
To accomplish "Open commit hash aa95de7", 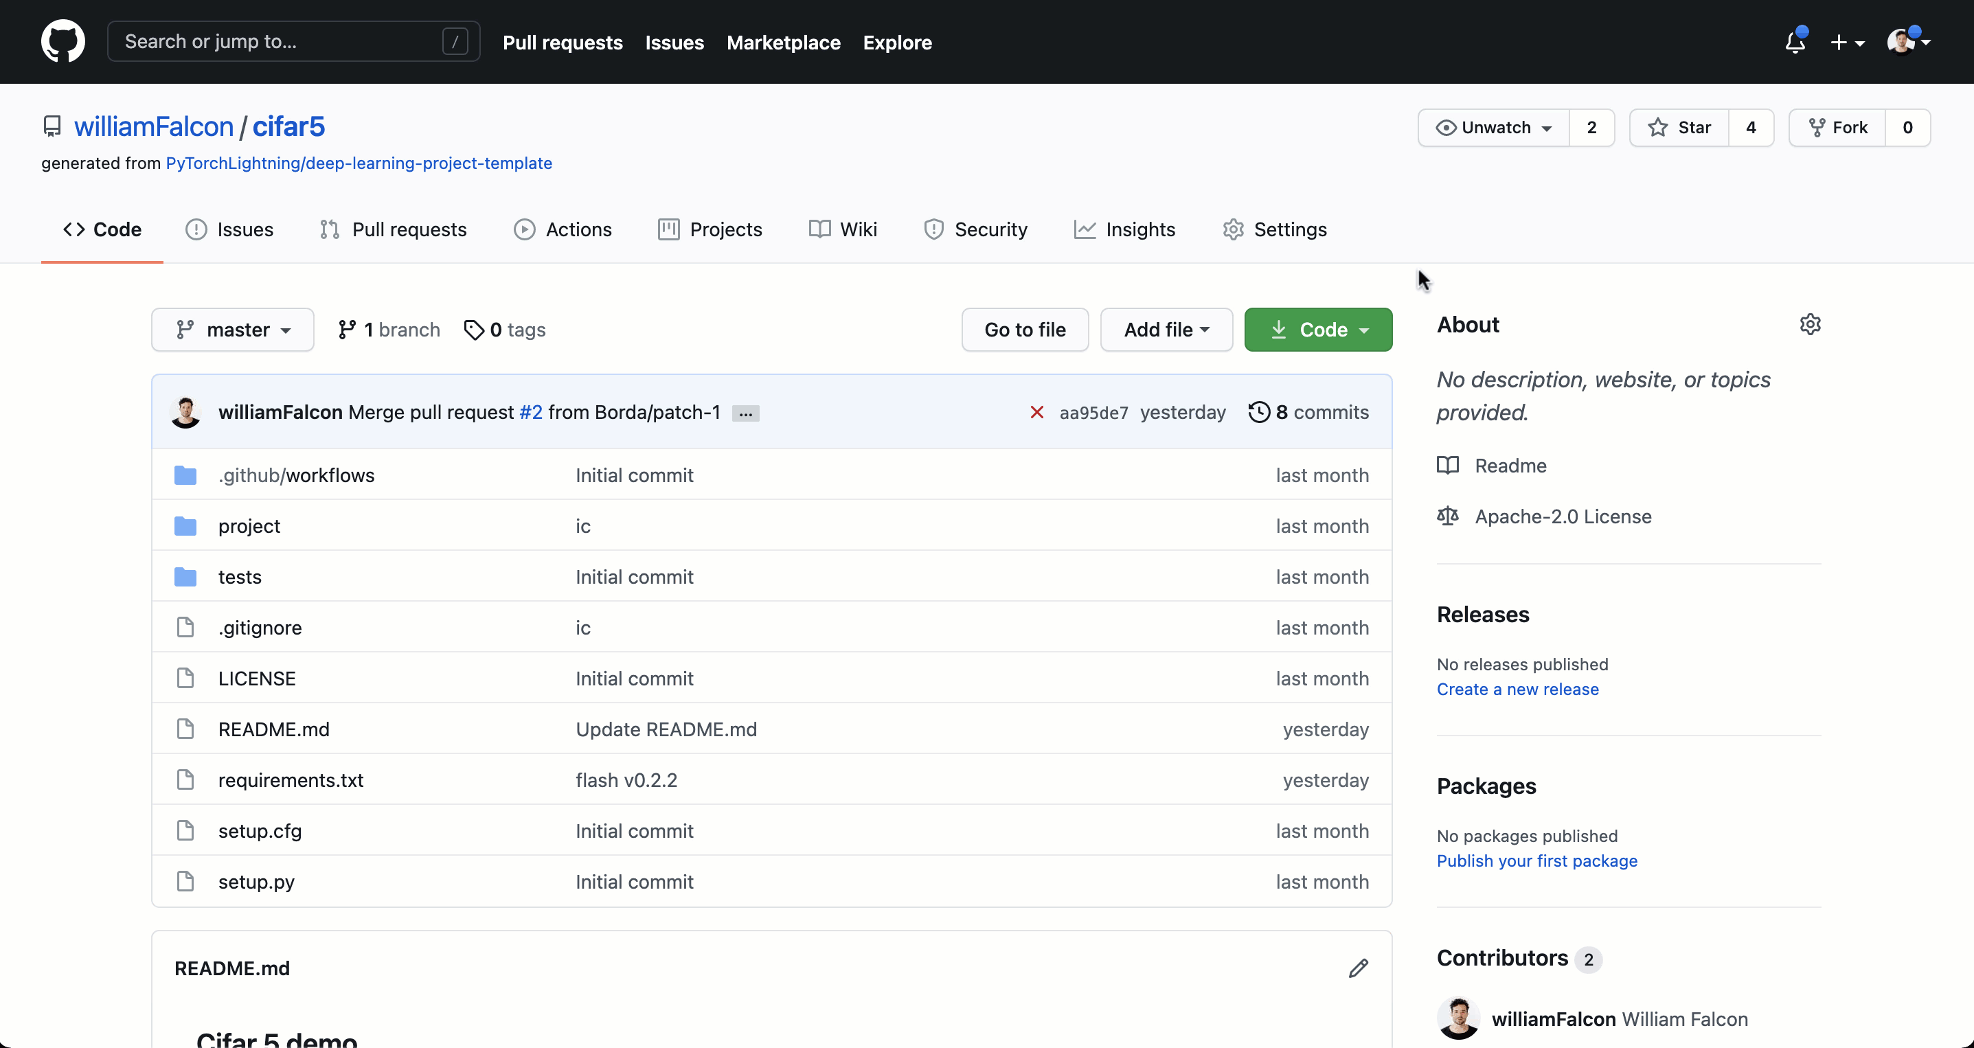I will [x=1093, y=413].
